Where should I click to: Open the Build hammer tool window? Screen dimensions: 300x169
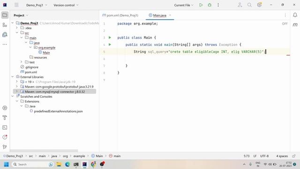[x=5, y=118]
